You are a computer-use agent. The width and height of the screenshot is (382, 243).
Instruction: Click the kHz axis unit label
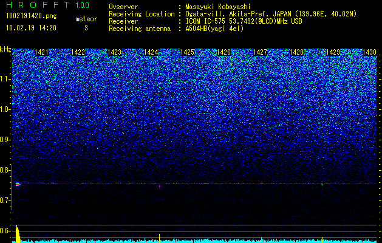pyautogui.click(x=5, y=49)
